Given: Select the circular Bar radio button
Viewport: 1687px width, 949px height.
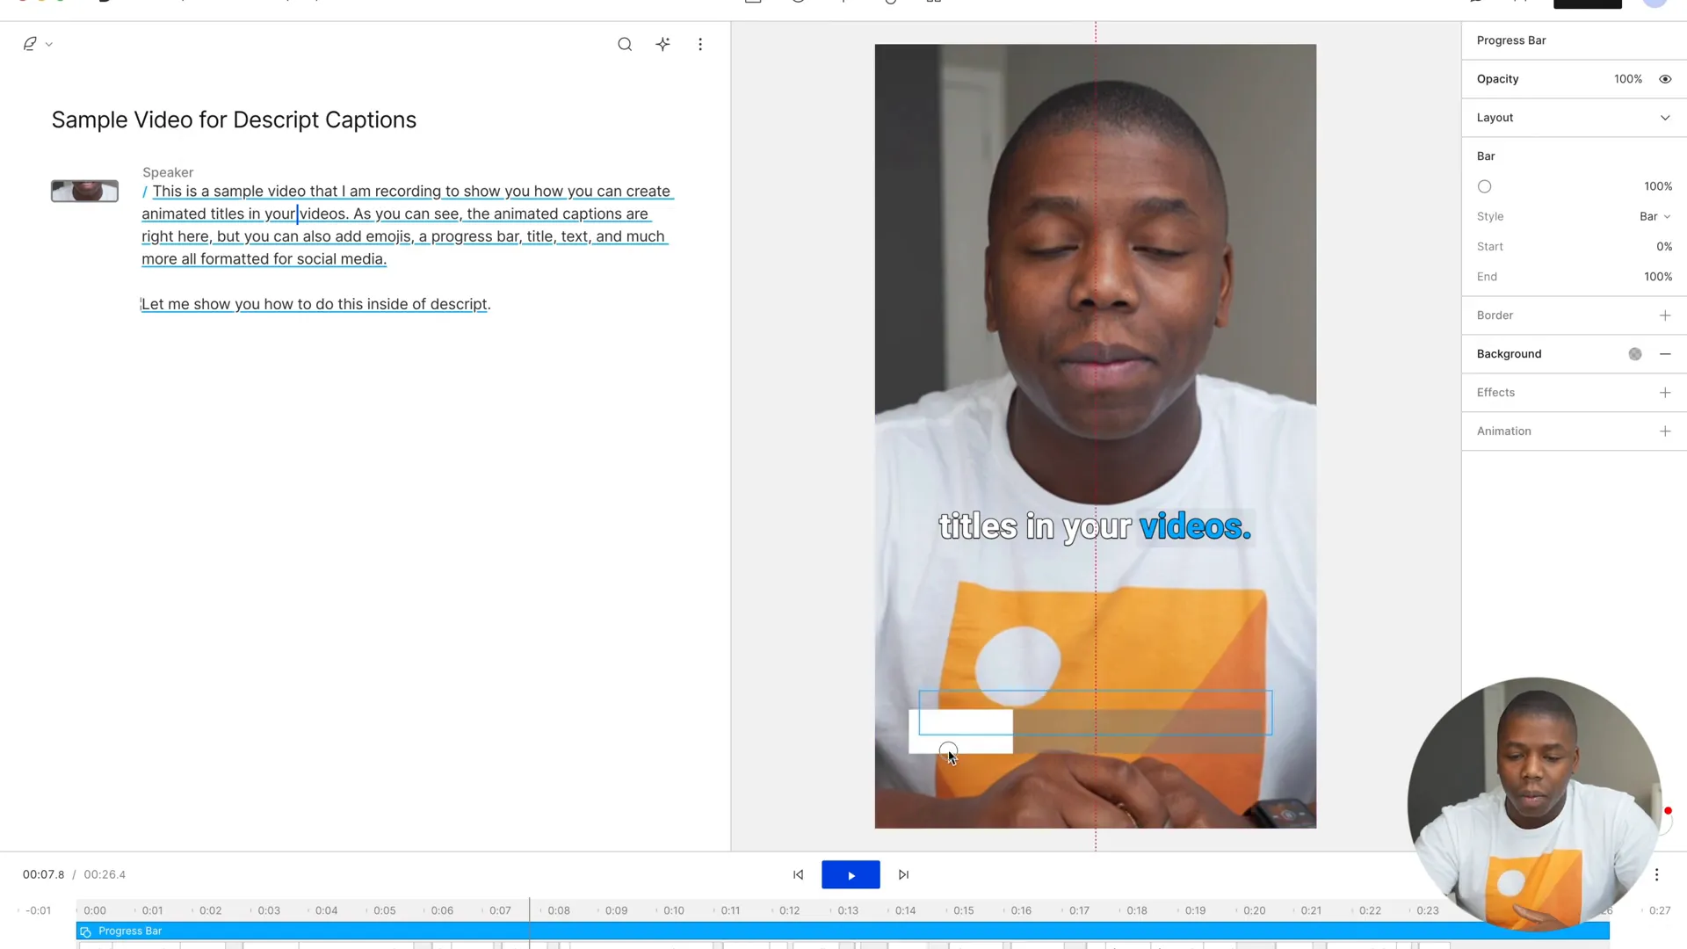Looking at the screenshot, I should [x=1484, y=186].
